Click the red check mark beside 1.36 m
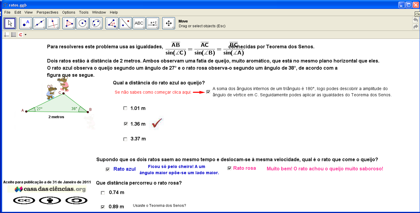This screenshot has width=420, height=213. tap(157, 123)
